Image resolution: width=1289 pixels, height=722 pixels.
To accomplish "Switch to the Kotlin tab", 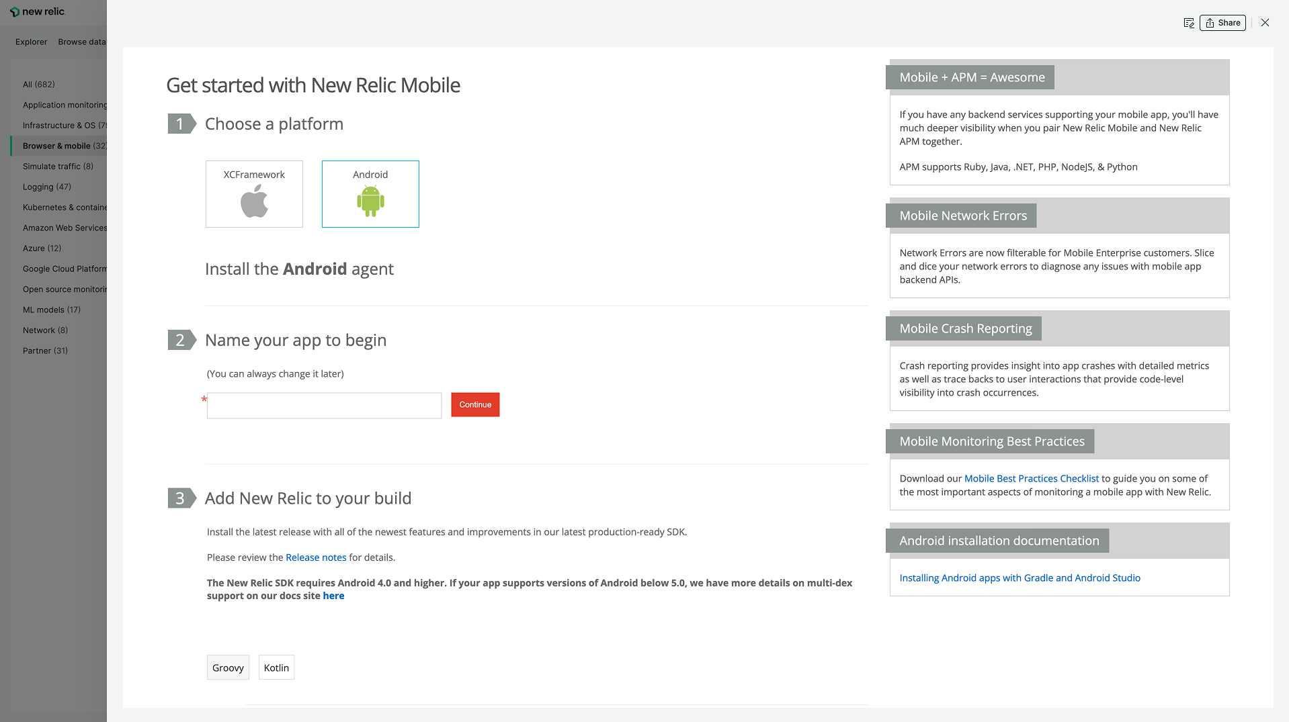I will [276, 668].
